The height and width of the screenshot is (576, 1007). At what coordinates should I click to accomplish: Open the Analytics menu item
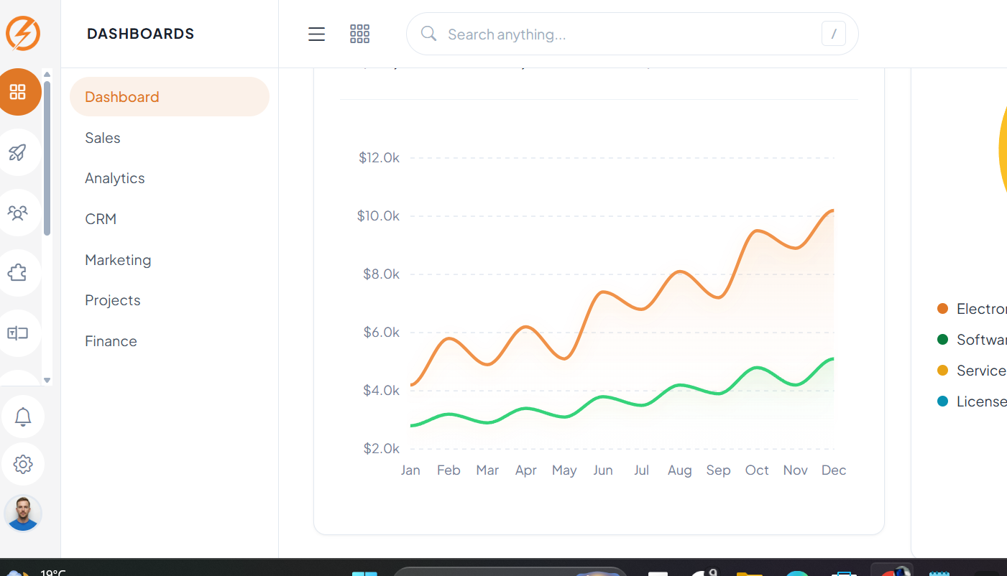[115, 178]
